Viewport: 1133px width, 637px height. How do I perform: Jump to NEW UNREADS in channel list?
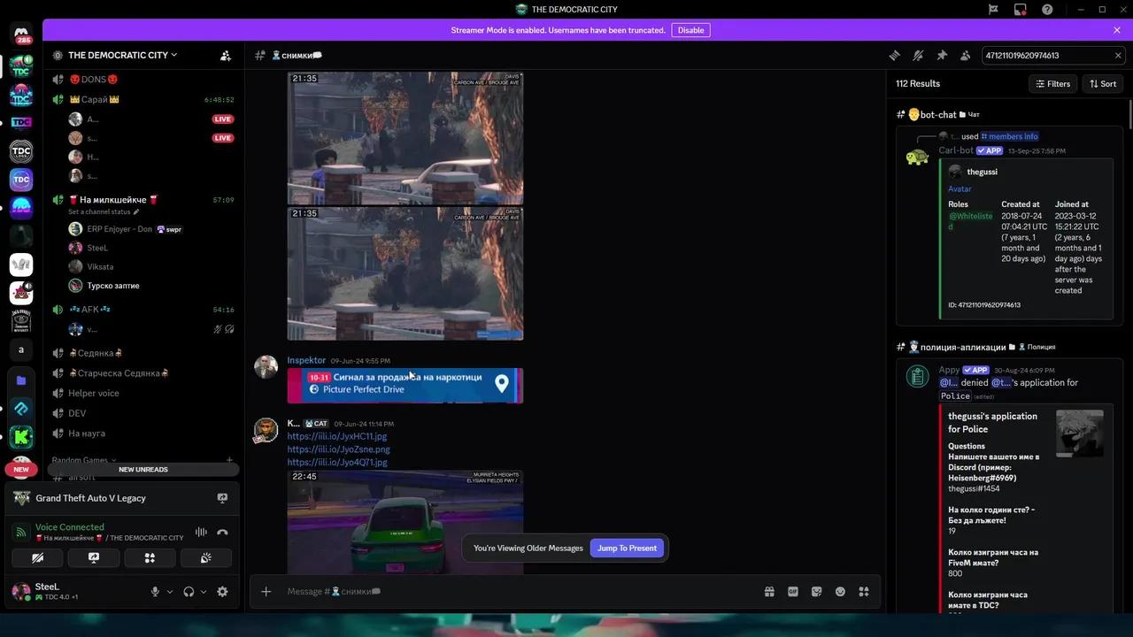click(x=143, y=470)
